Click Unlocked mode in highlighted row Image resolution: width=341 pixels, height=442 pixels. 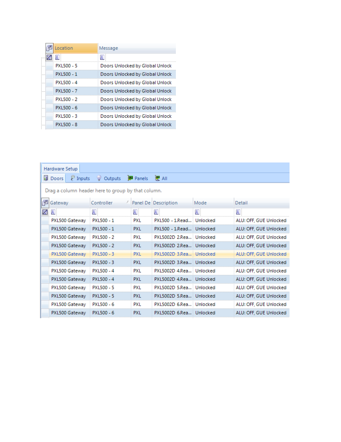(213, 254)
